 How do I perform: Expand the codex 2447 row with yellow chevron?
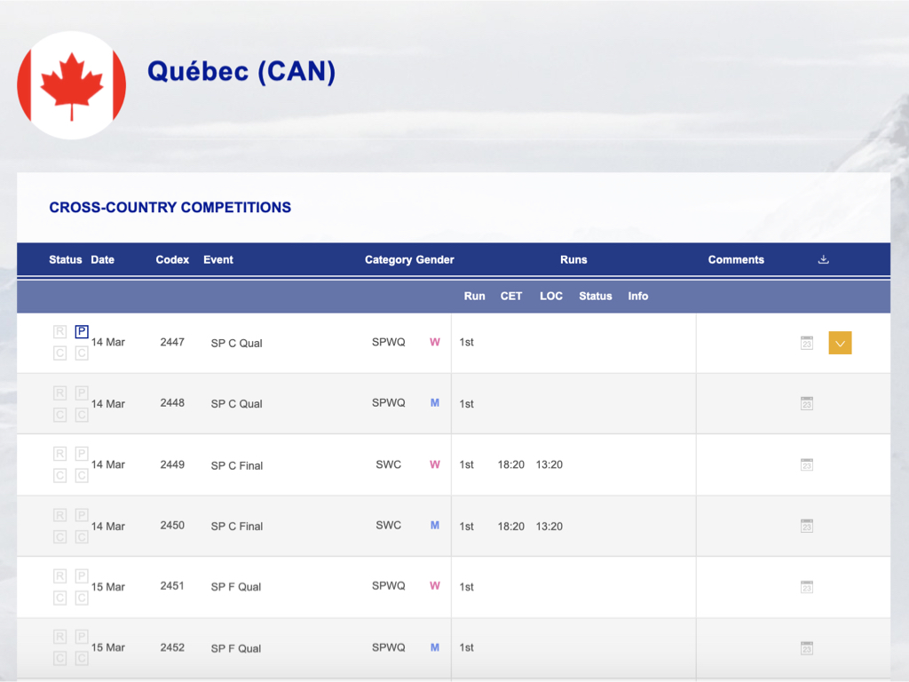coord(840,343)
